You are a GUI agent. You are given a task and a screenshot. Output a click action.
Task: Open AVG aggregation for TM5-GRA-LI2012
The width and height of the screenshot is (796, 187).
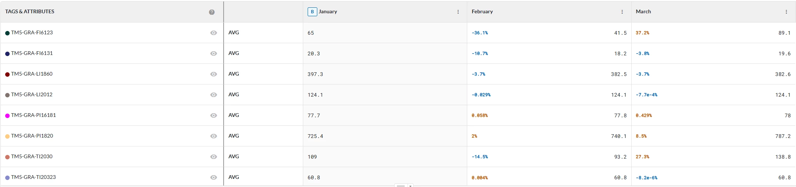pos(234,94)
